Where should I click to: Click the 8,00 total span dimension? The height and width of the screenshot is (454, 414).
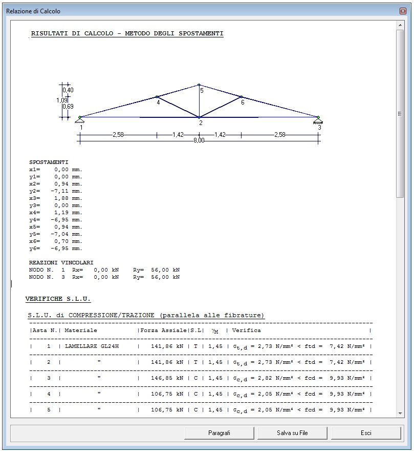tap(199, 140)
